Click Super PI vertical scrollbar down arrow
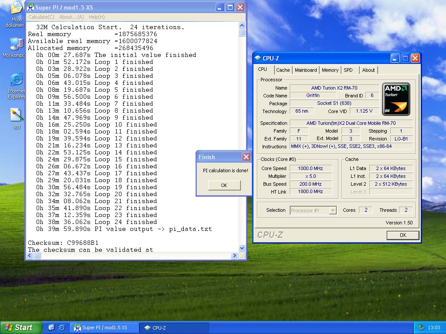Image resolution: width=446 pixels, height=334 pixels. coord(242,248)
